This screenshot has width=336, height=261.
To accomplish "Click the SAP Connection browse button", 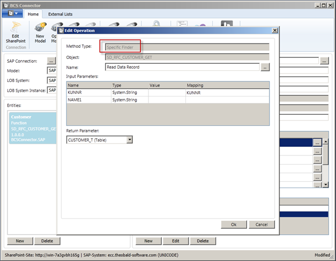I will click(51, 61).
